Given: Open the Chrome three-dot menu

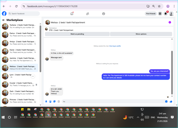Looking at the screenshot, I should [x=174, y=6].
